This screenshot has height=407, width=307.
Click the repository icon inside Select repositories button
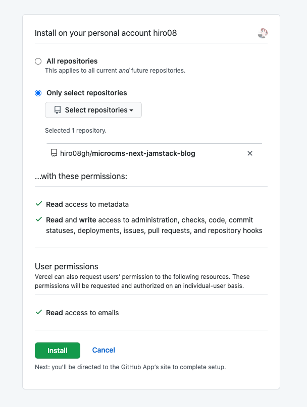(58, 110)
